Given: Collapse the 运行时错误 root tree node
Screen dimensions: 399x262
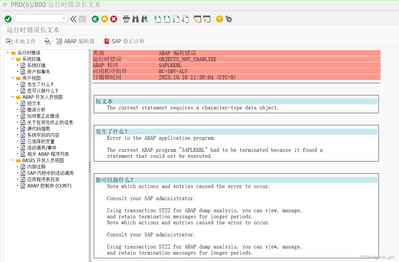Looking at the screenshot, I should (8, 52).
